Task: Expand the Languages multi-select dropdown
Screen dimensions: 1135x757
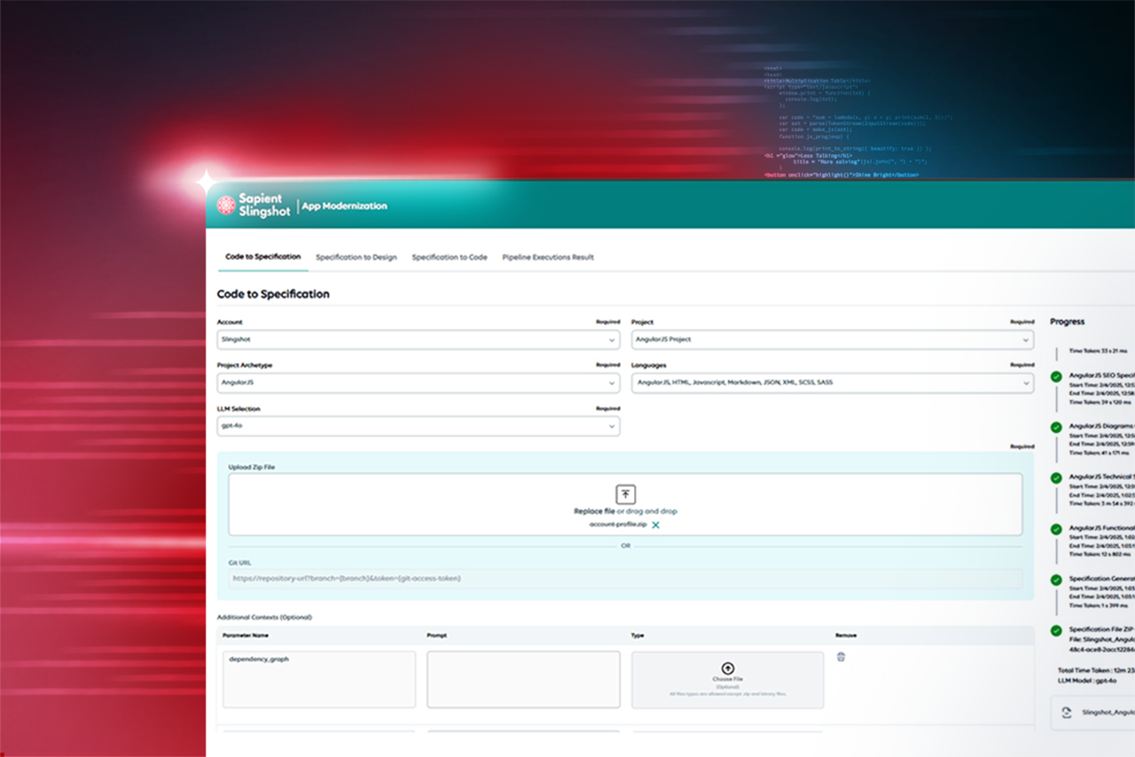Action: [x=832, y=383]
